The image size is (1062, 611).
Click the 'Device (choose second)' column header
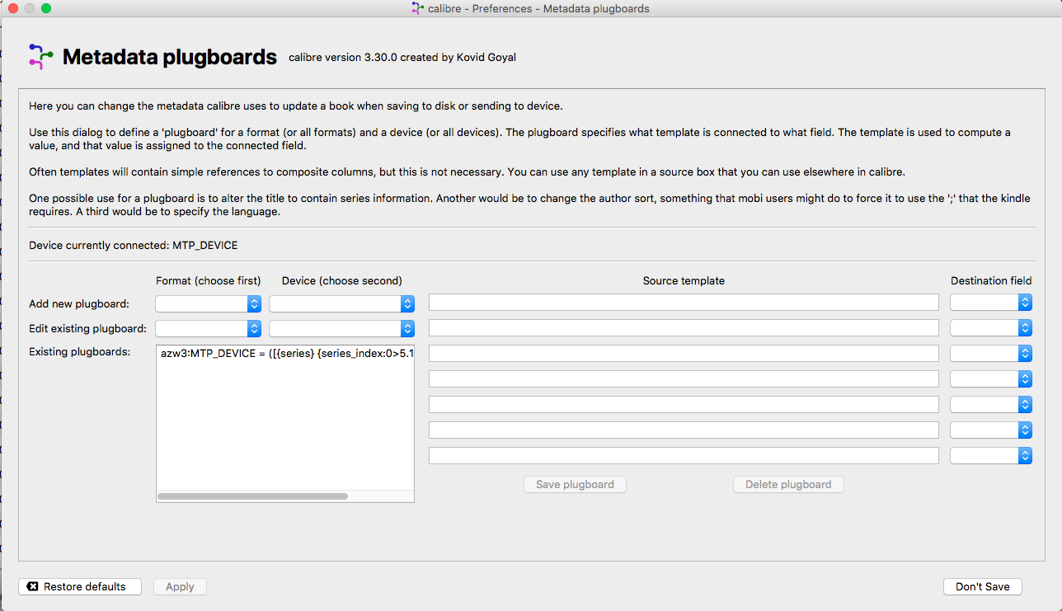(342, 281)
